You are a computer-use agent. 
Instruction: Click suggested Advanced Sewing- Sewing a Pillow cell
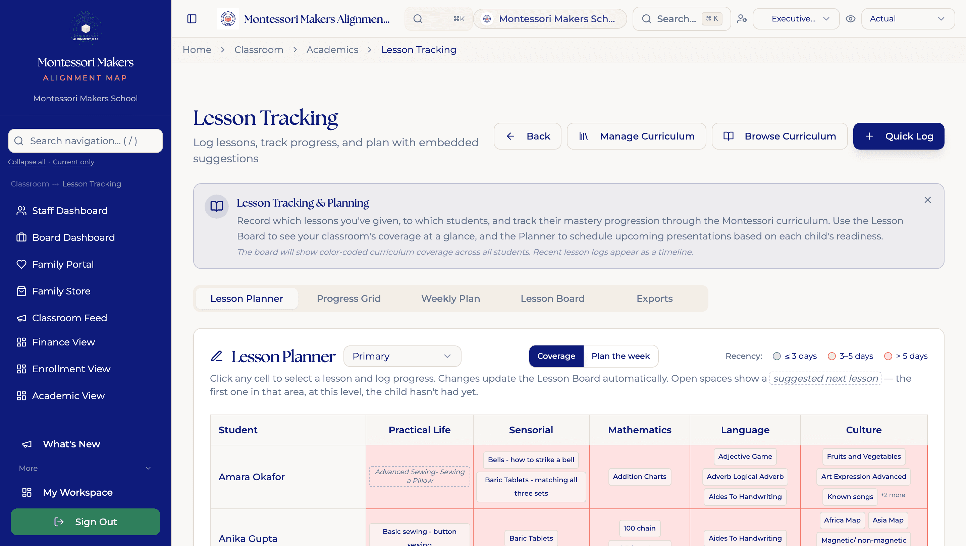point(419,476)
